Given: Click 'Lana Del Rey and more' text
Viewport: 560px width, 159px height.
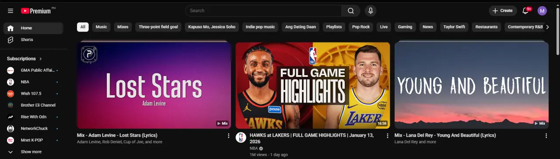Looking at the screenshot, I should 415,142.
